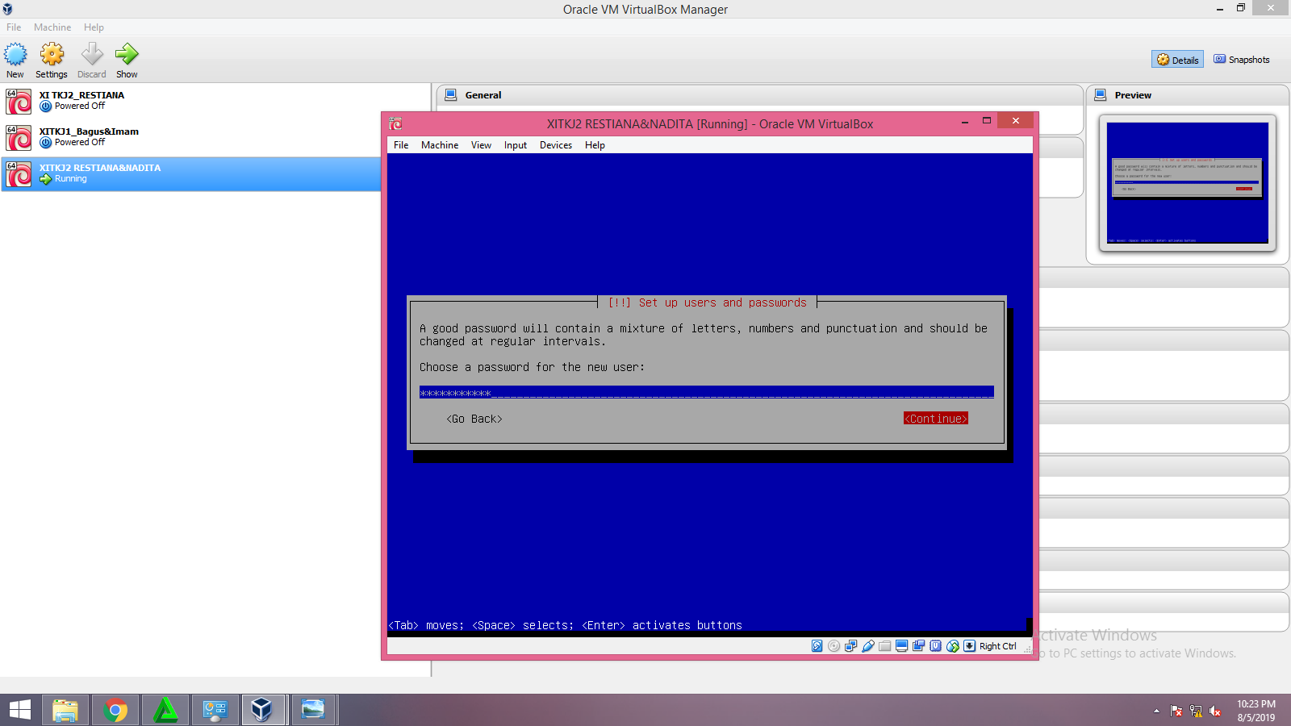Click the shared folders status icon
This screenshot has height=726, width=1291.
coord(885,646)
